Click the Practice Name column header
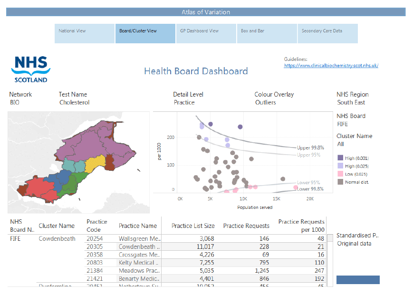 pos(138,226)
